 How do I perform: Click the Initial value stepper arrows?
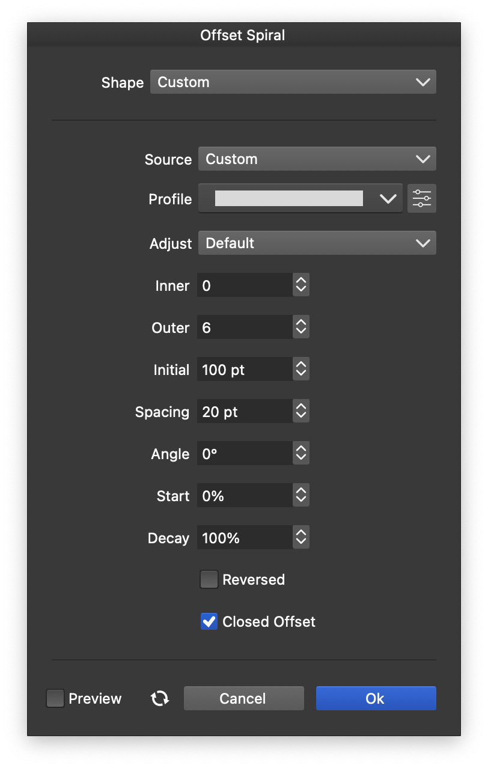click(301, 370)
